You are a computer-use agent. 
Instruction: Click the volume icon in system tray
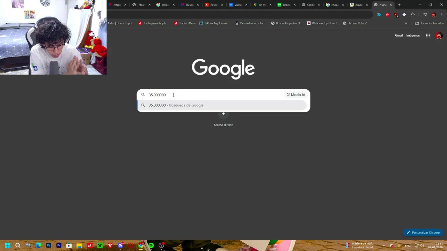click(x=422, y=245)
